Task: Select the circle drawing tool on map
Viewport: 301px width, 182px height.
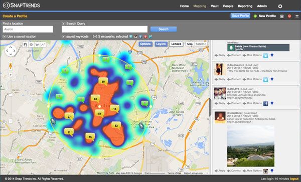Action: (31, 45)
